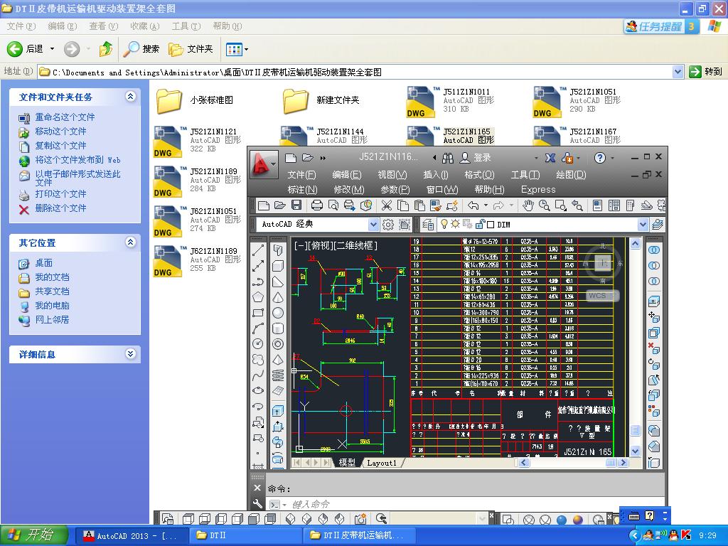Click the DIM layer color swatch
This screenshot has width=728, height=546.
click(491, 225)
